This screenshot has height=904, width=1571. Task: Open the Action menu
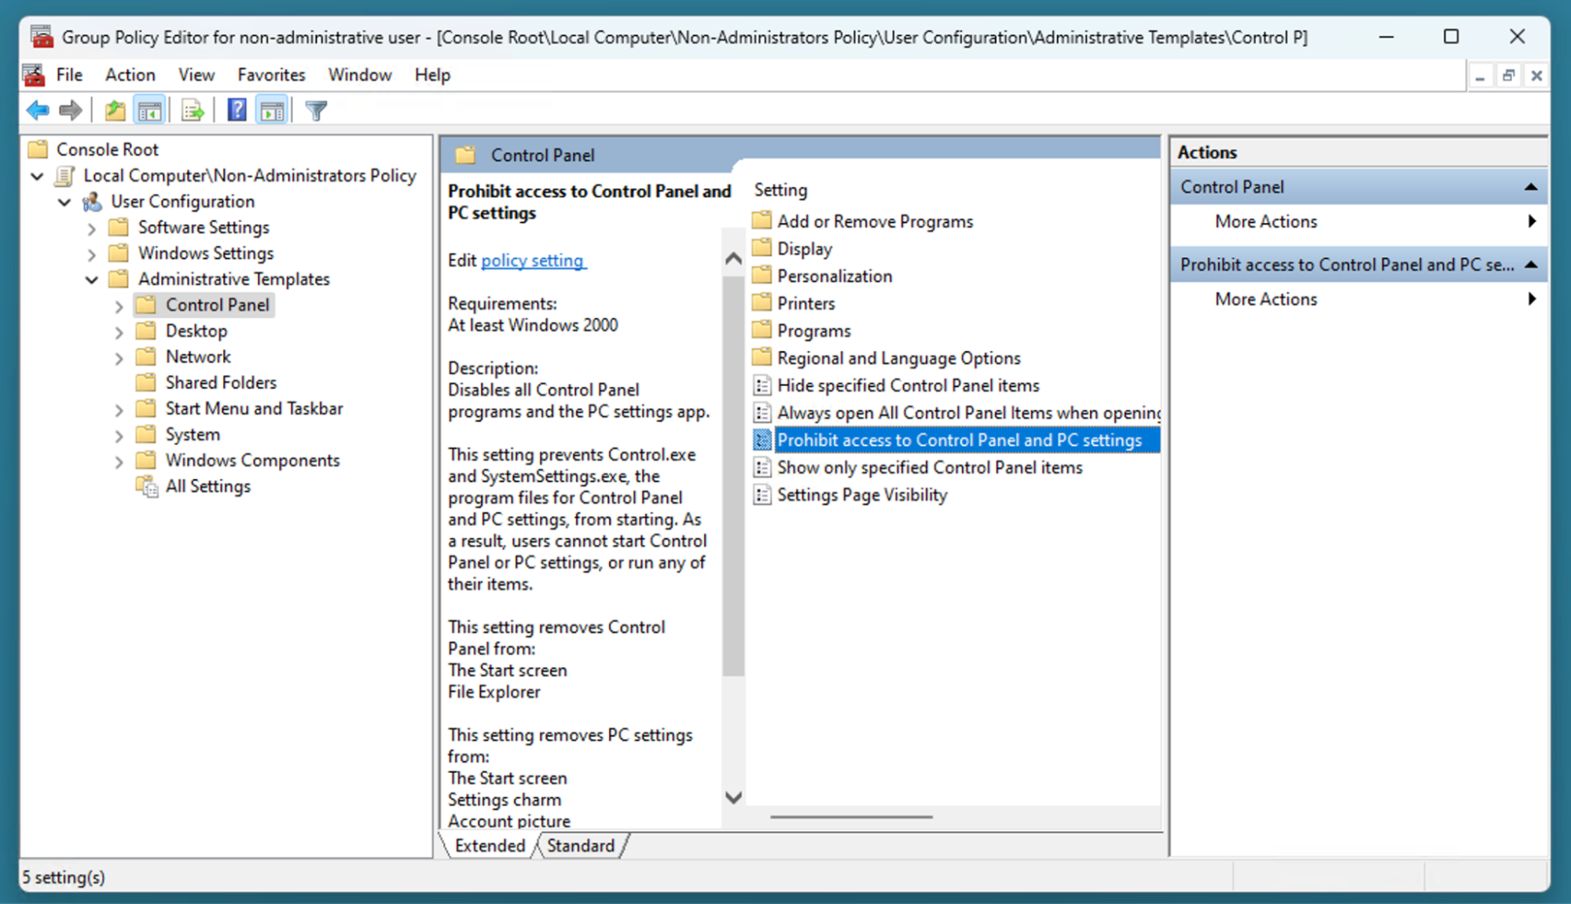pyautogui.click(x=130, y=75)
